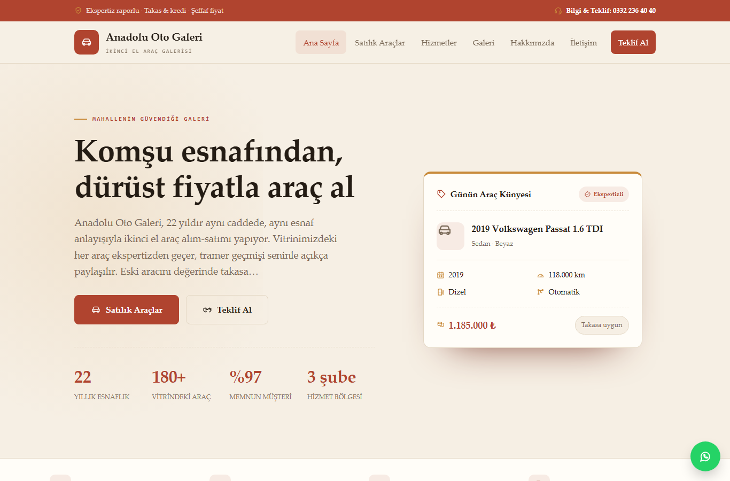
Task: Click the %97 Memnun Müşteri stat
Action: [x=260, y=385]
